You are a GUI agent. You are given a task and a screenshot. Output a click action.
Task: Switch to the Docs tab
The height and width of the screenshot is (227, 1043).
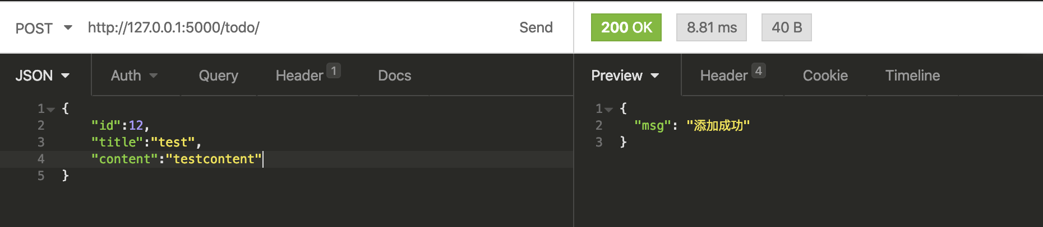[394, 75]
